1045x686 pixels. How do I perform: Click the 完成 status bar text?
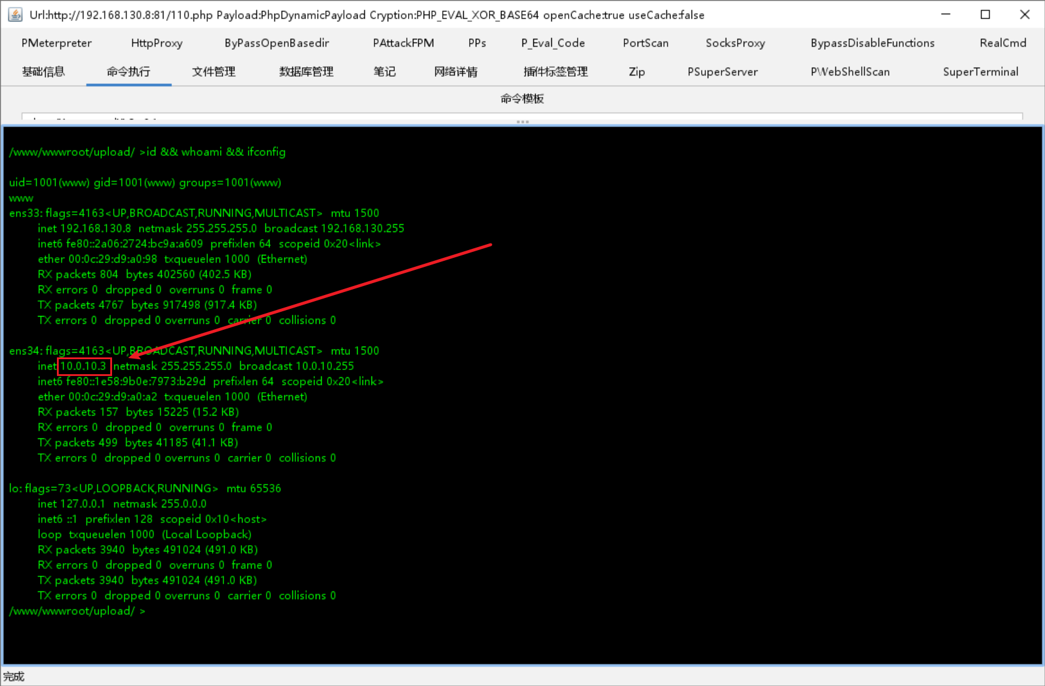click(x=14, y=676)
